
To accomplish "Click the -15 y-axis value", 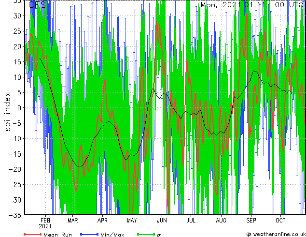I will (15, 154).
